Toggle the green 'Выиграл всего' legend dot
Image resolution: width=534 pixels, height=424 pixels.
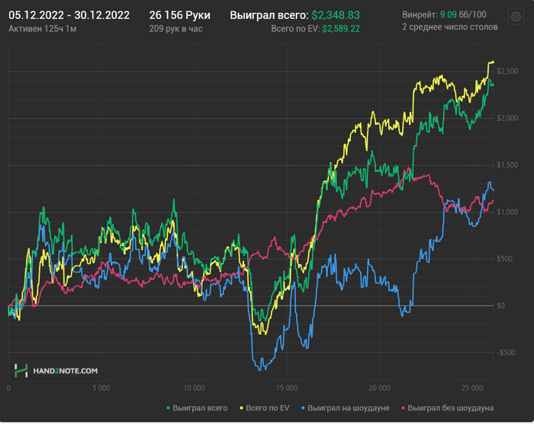[169, 408]
